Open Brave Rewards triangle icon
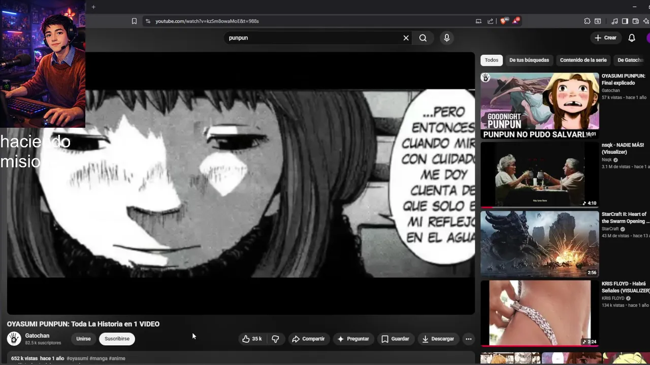The image size is (650, 365). pyautogui.click(x=516, y=21)
